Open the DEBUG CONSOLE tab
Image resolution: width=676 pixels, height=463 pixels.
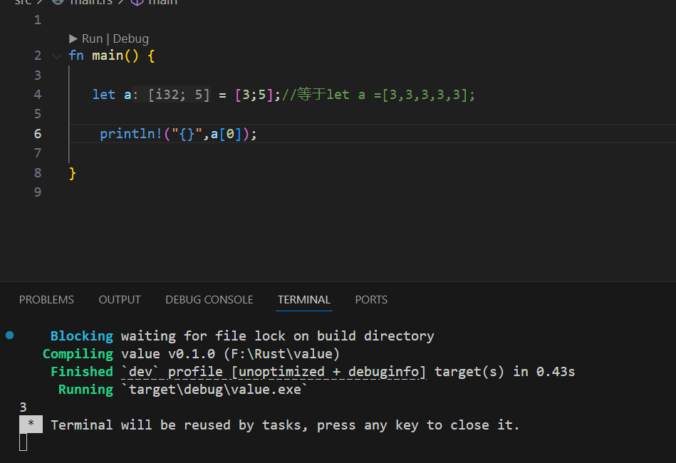[x=209, y=300]
